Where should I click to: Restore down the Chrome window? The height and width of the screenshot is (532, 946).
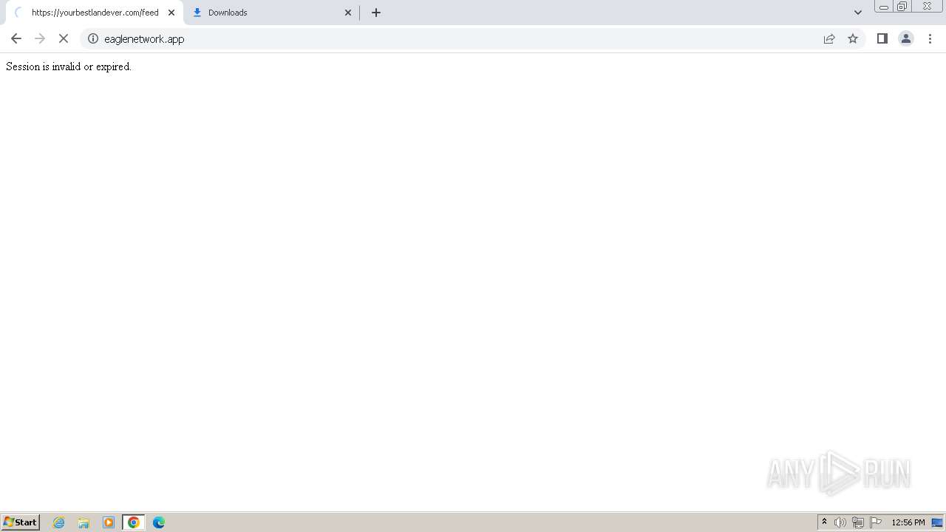coord(902,7)
